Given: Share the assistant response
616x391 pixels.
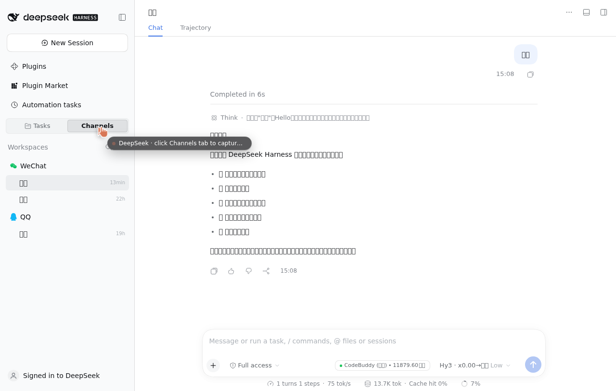Looking at the screenshot, I should 266,271.
